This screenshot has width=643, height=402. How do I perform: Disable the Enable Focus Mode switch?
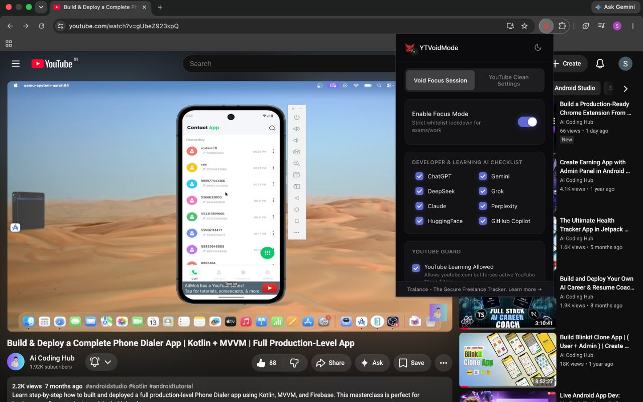[x=527, y=122]
